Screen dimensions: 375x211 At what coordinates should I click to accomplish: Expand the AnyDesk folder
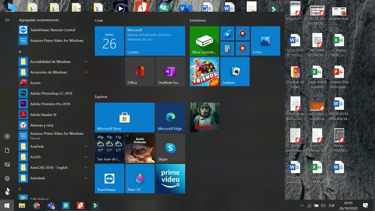pyautogui.click(x=53, y=146)
